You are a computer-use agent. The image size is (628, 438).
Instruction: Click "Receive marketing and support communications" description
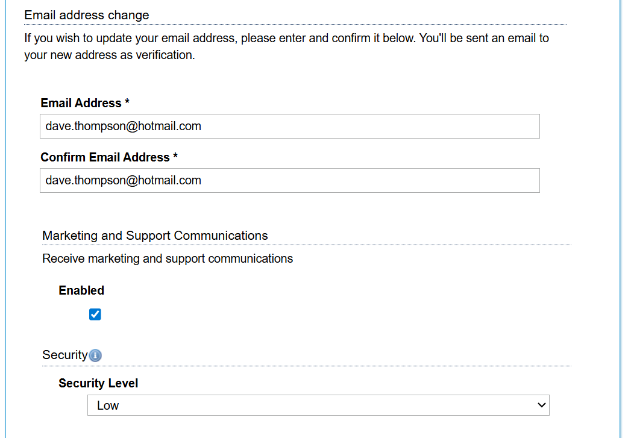click(168, 258)
